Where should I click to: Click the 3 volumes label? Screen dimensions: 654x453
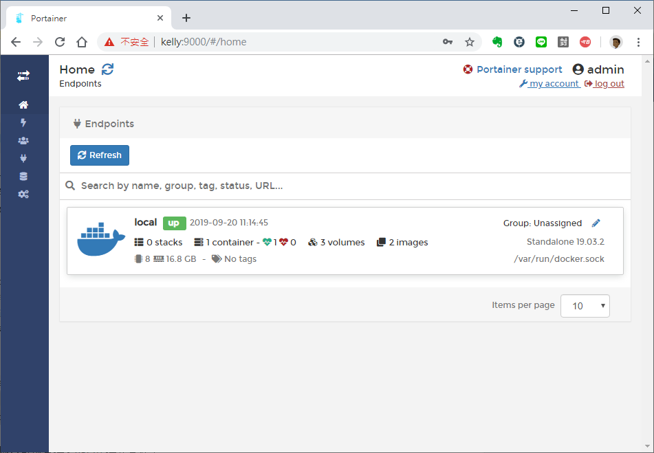pos(342,242)
